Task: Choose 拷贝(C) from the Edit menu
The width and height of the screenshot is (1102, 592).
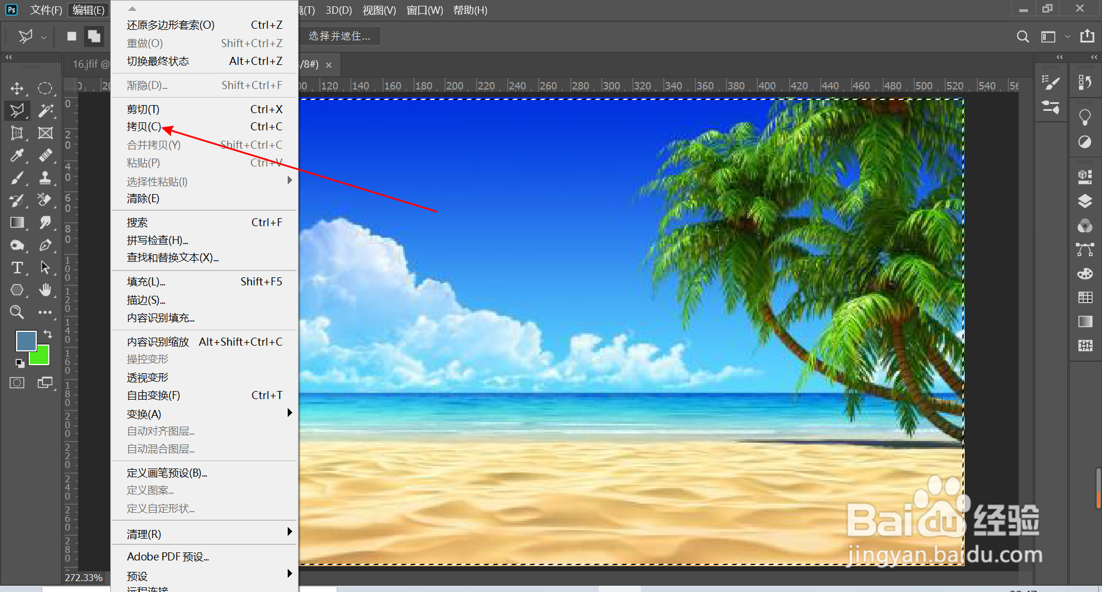Action: (204, 126)
